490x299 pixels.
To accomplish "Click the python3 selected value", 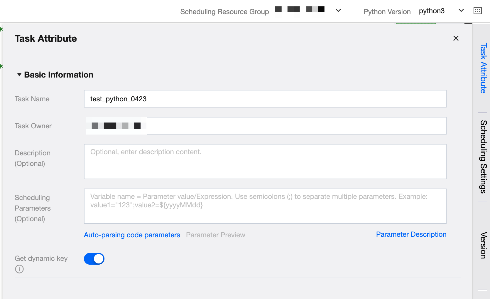I will click(432, 11).
